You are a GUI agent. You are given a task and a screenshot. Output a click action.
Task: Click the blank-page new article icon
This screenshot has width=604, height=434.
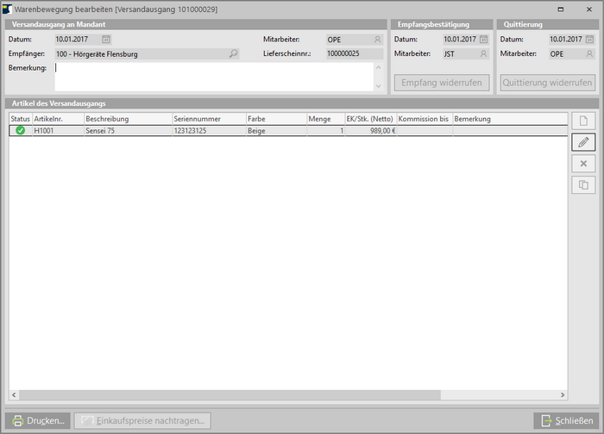(583, 121)
